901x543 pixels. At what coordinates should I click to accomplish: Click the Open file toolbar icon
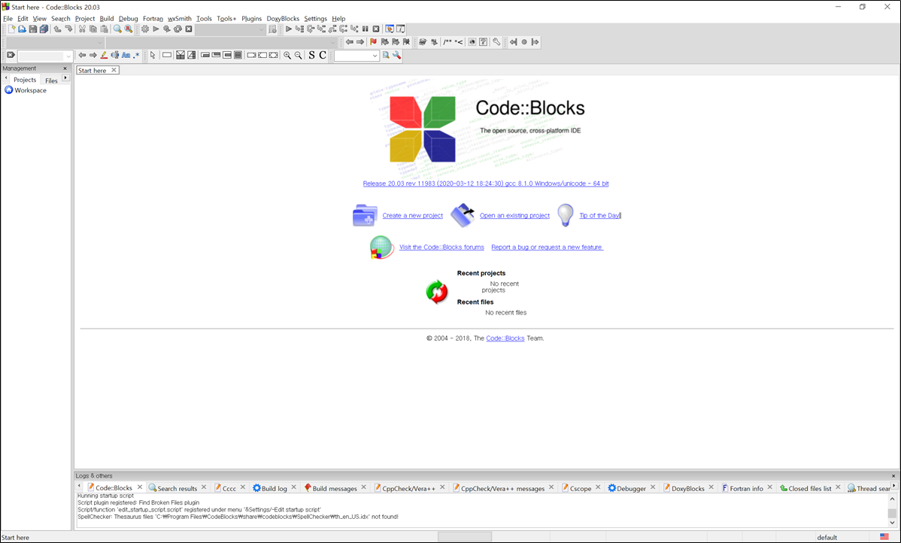tap(22, 29)
